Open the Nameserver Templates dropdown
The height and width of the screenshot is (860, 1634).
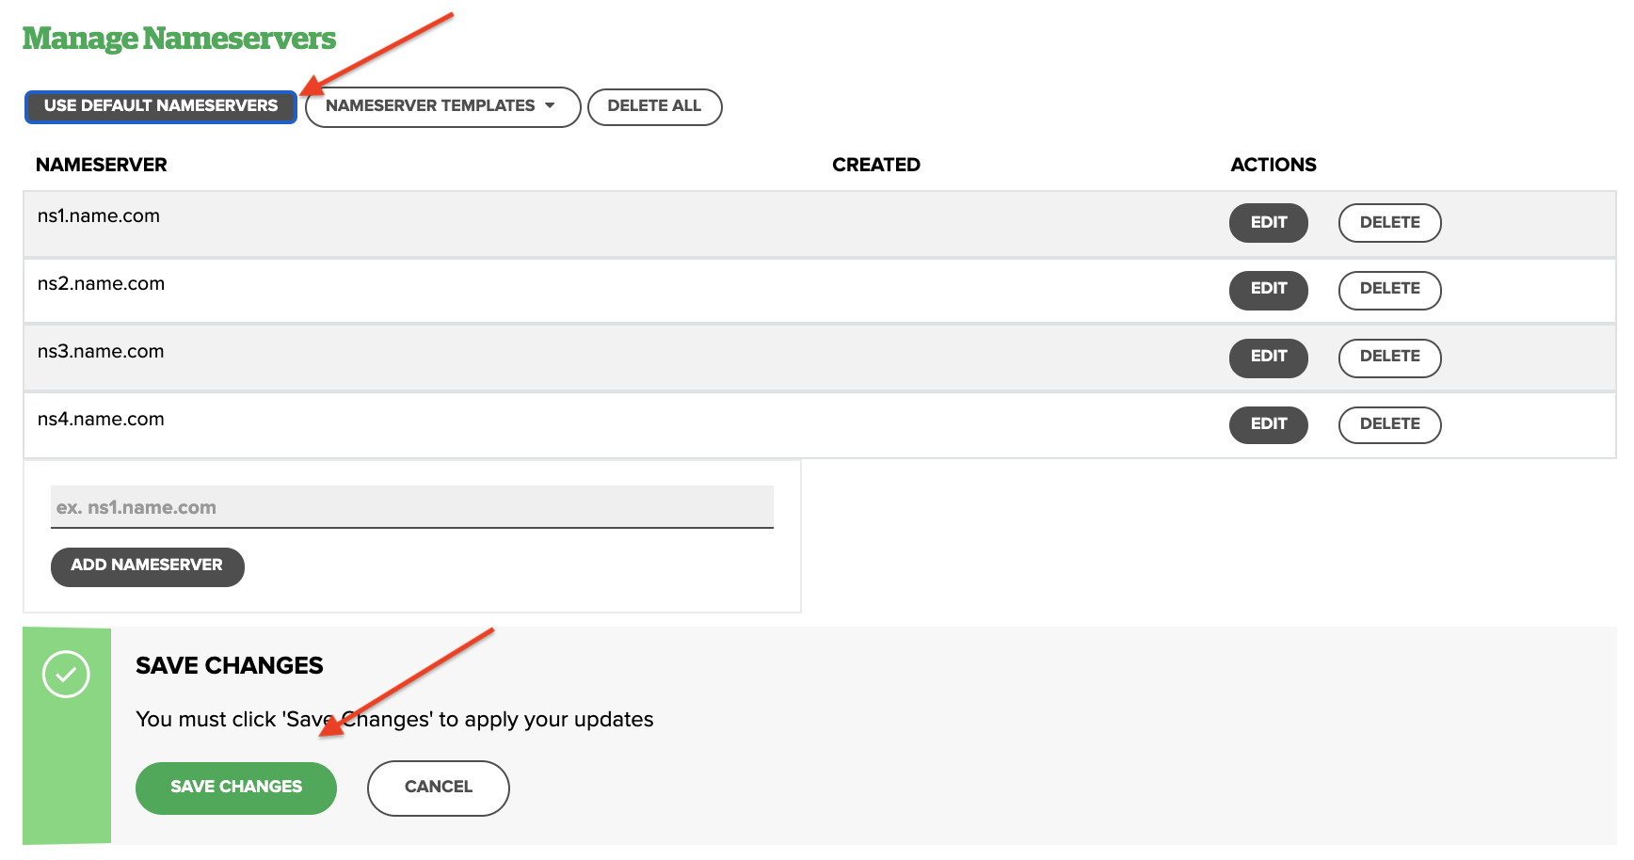click(442, 106)
